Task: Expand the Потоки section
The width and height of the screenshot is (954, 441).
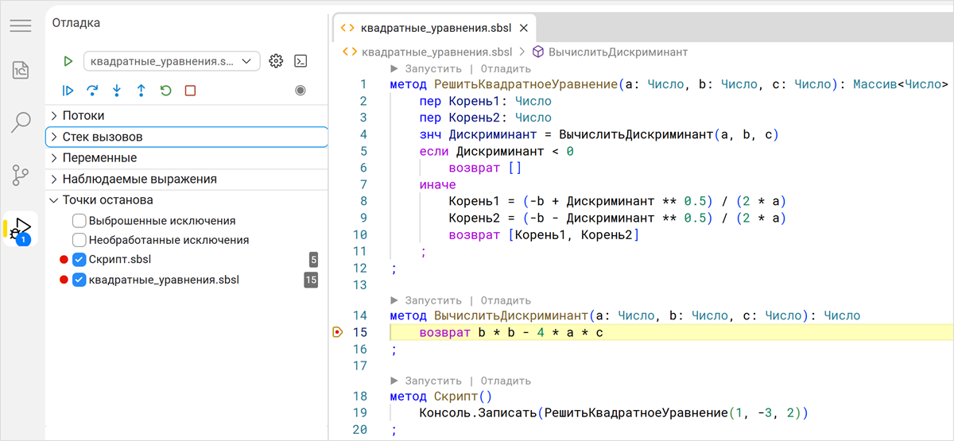Action: [187, 116]
